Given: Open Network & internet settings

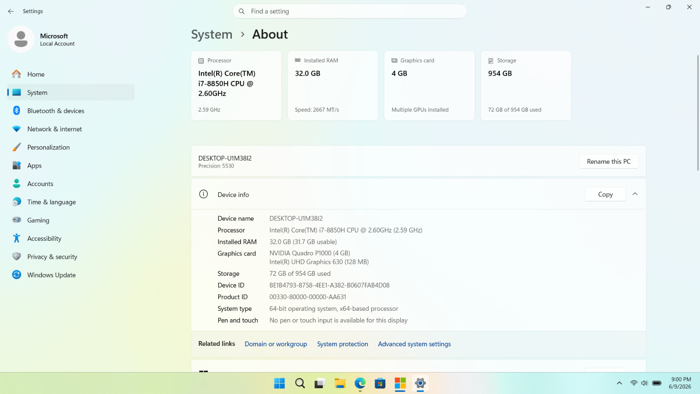Looking at the screenshot, I should [x=71, y=129].
